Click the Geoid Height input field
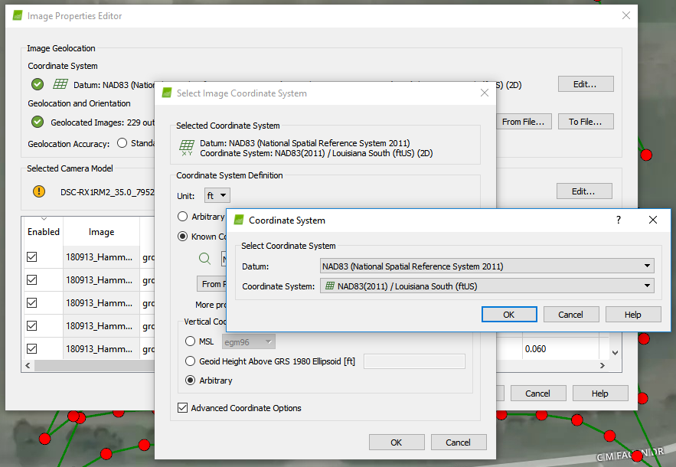676x467 pixels. coord(414,361)
